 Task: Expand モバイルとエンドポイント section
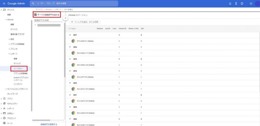point(6,89)
